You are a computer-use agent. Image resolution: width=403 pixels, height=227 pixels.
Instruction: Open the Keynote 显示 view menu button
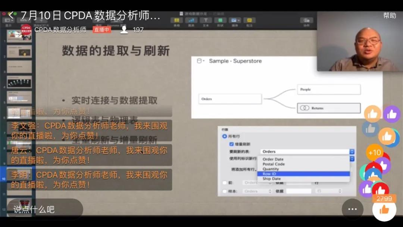9,20
